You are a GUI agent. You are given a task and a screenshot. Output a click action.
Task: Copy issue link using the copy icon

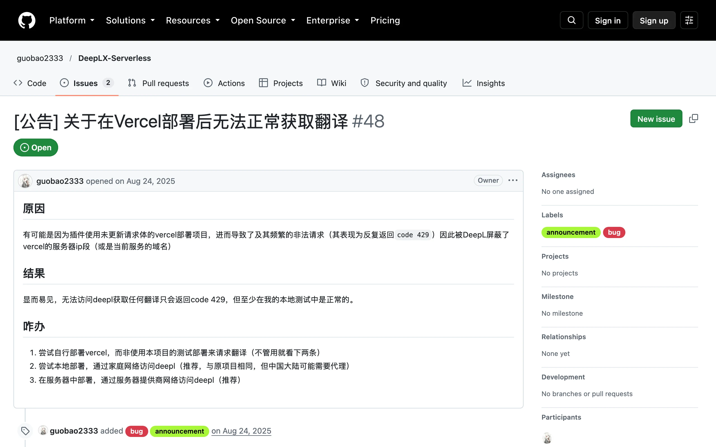(693, 118)
